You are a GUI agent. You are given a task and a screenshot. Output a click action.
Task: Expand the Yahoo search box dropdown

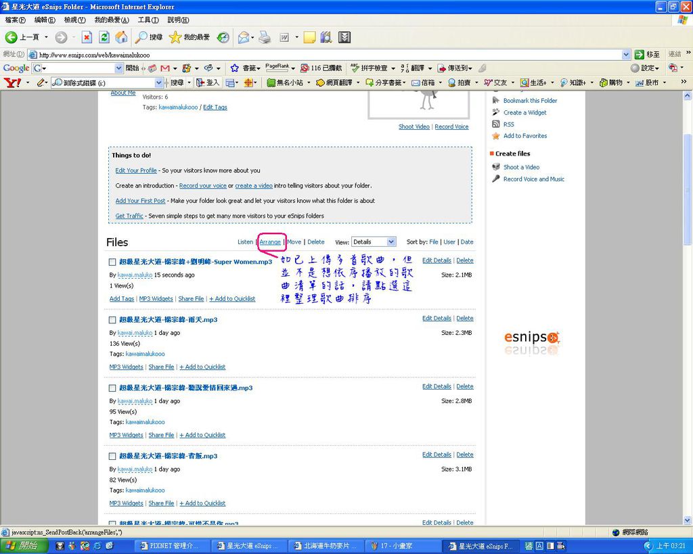pos(159,83)
